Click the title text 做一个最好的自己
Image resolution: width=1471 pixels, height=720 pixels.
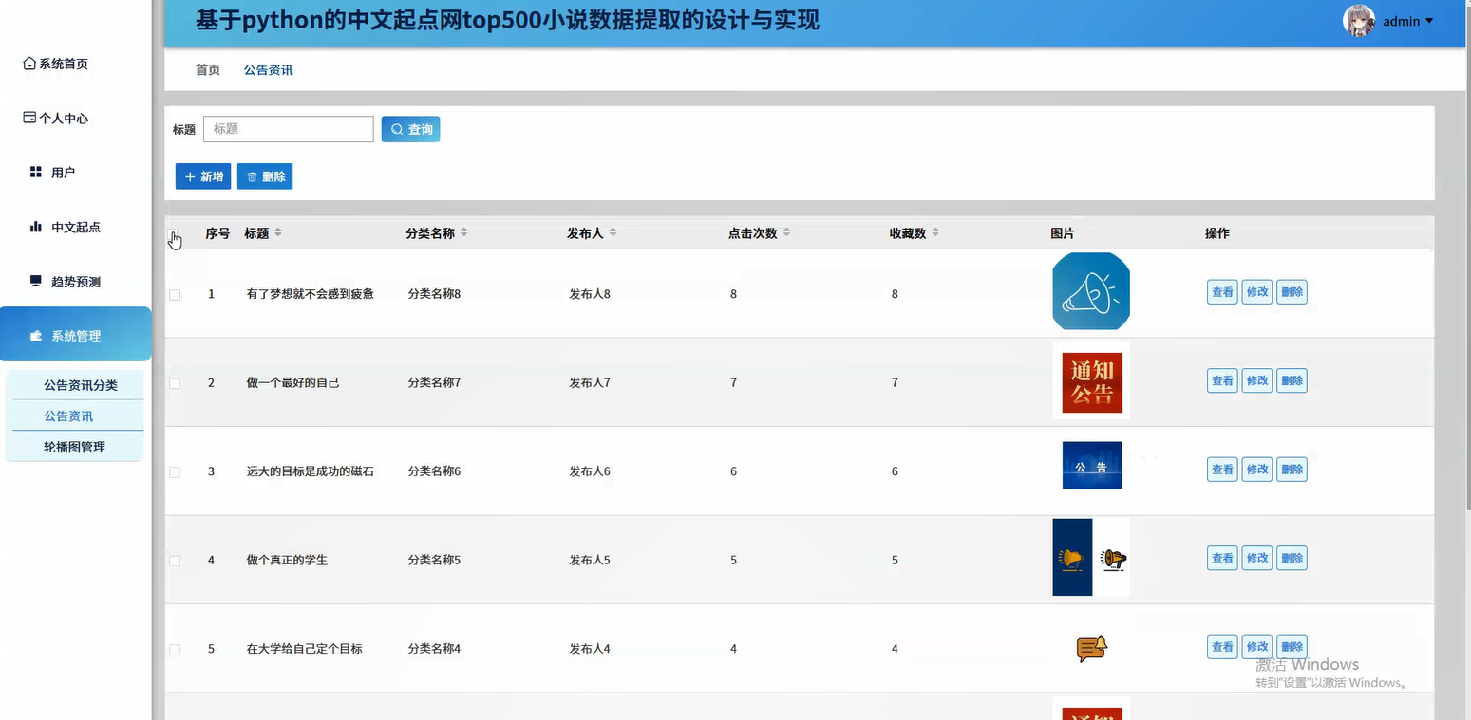click(x=292, y=383)
